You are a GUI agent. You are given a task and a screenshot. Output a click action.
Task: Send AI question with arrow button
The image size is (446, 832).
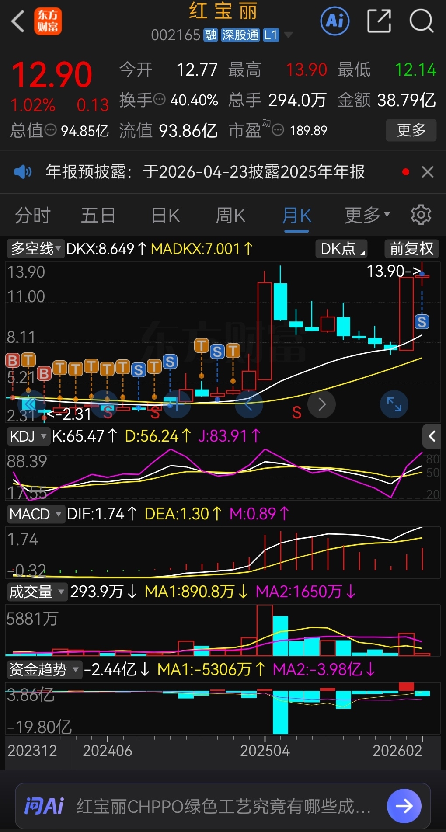point(404,806)
